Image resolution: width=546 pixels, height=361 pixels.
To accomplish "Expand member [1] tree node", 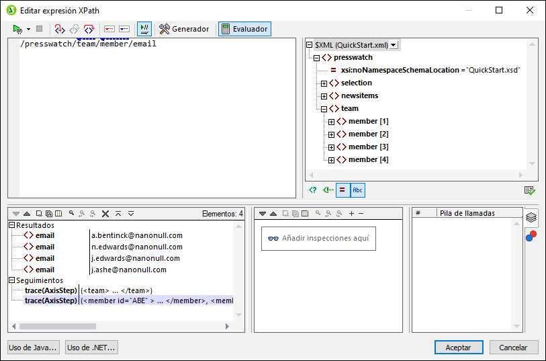I will [331, 122].
